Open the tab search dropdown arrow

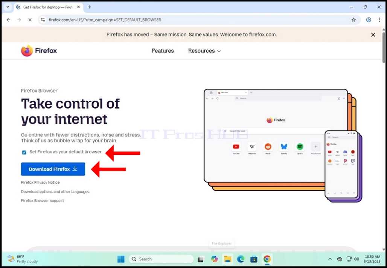8,7
